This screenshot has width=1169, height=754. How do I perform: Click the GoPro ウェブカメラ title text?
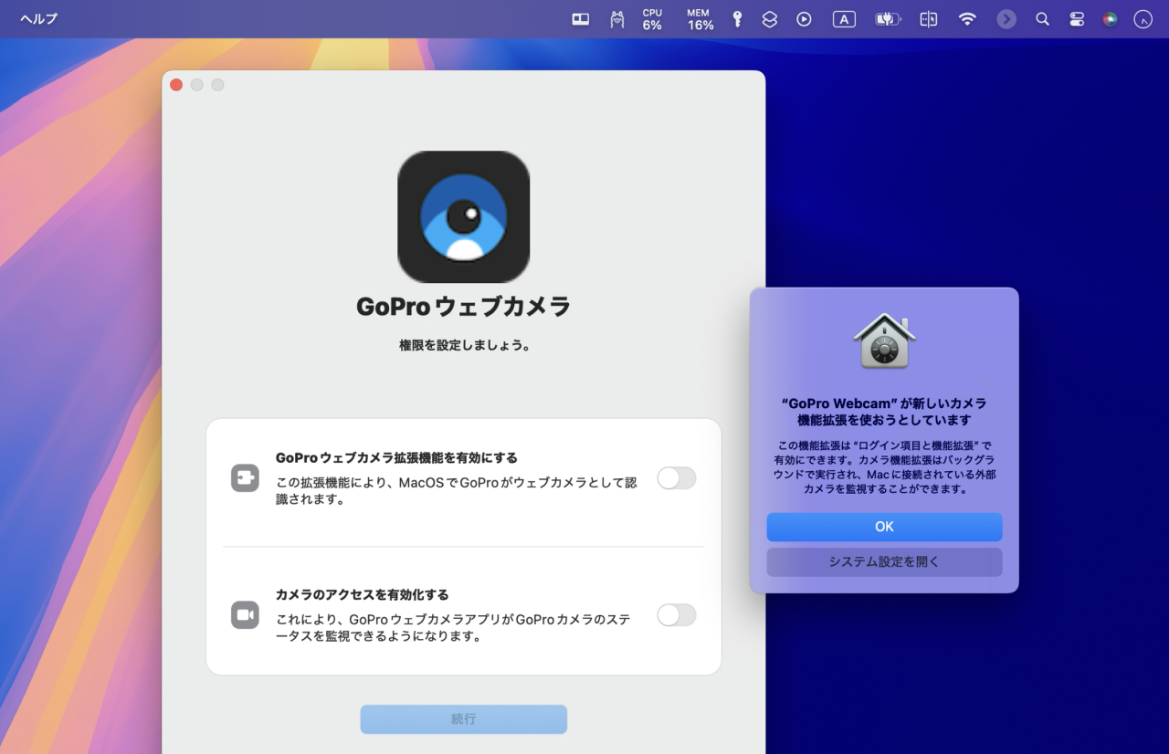(463, 307)
